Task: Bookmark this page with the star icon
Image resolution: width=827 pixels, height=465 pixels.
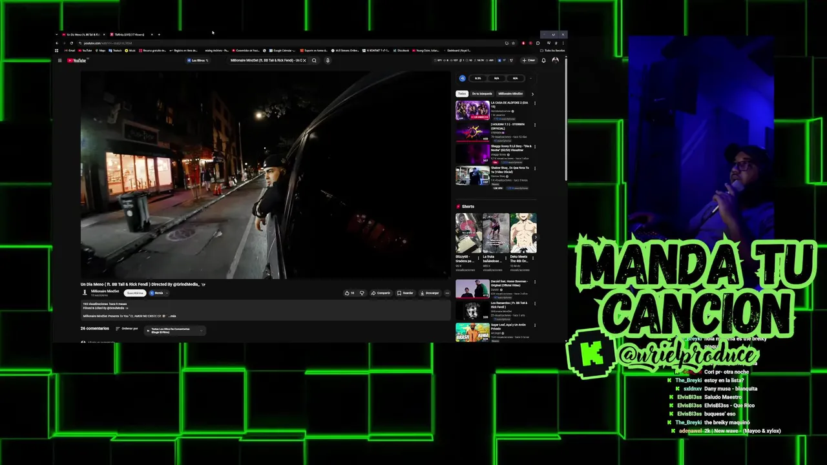Action: coord(513,43)
